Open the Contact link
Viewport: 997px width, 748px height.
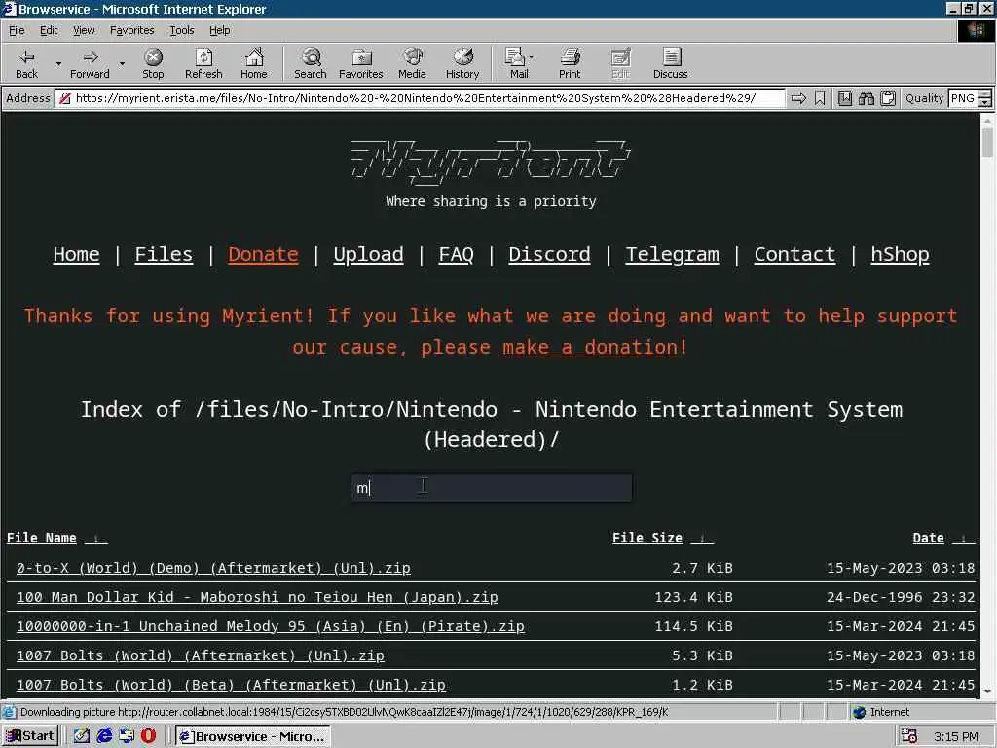[x=794, y=254]
